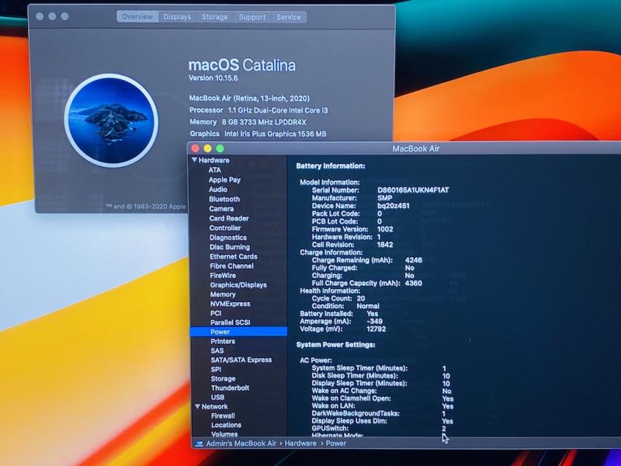Image resolution: width=621 pixels, height=466 pixels.
Task: Click the Intel Iris Plus Graphics 1536 MB text
Action: 276,134
